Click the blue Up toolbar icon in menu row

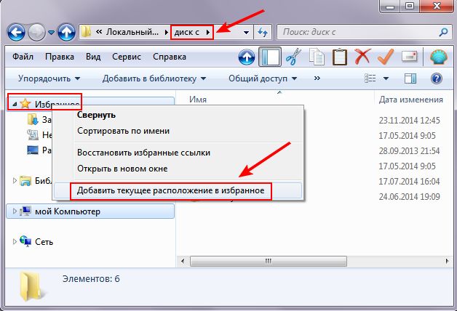click(x=247, y=57)
